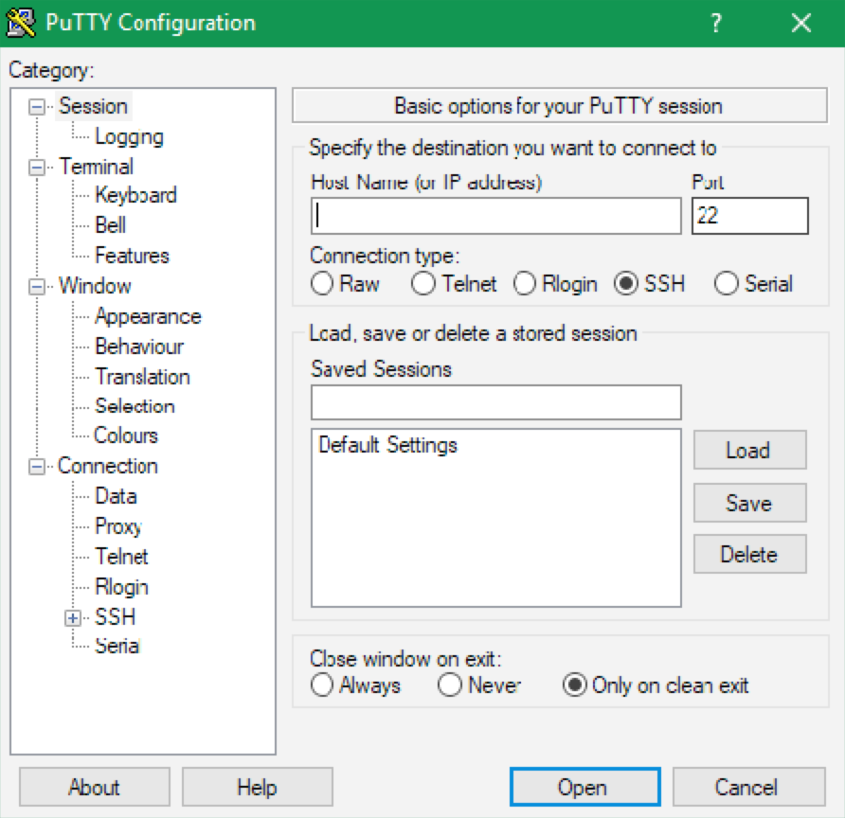
Task: Open the Appearance settings panel
Action: click(x=148, y=316)
